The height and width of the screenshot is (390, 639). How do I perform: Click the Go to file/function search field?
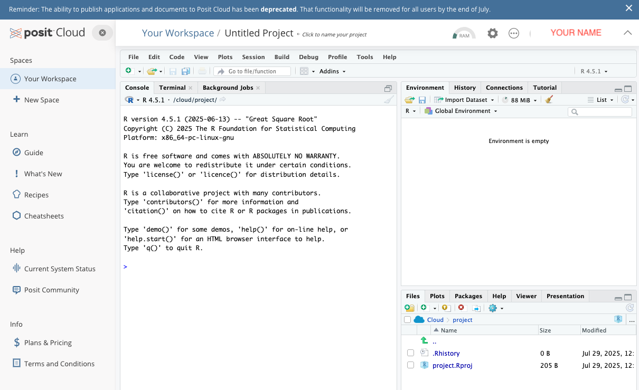258,71
